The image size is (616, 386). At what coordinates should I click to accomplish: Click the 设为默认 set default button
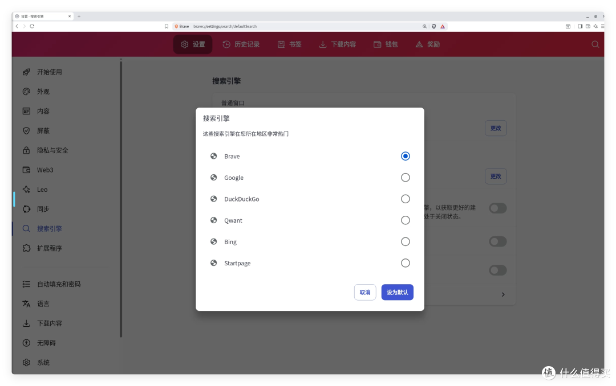(x=397, y=292)
